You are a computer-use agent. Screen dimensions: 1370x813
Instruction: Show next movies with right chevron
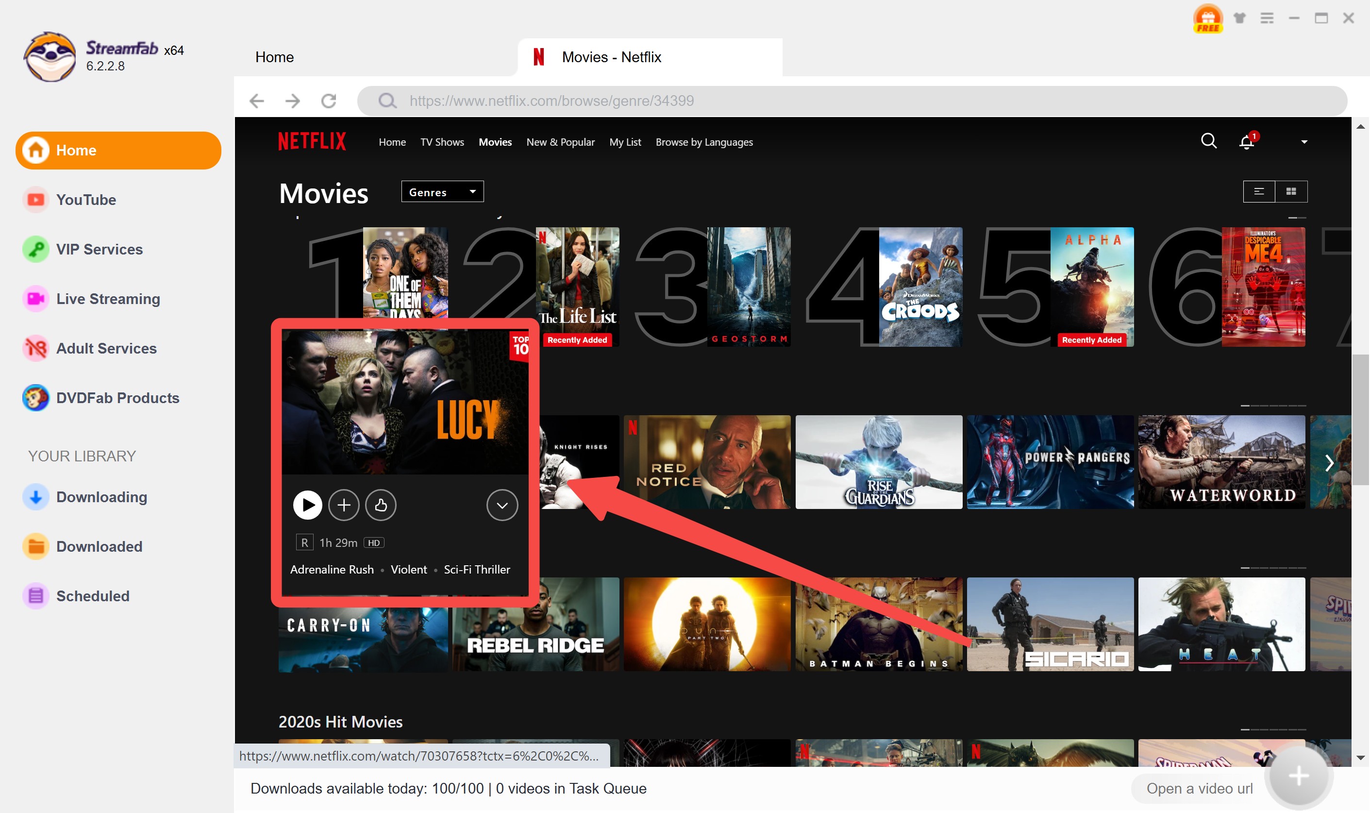1330,463
